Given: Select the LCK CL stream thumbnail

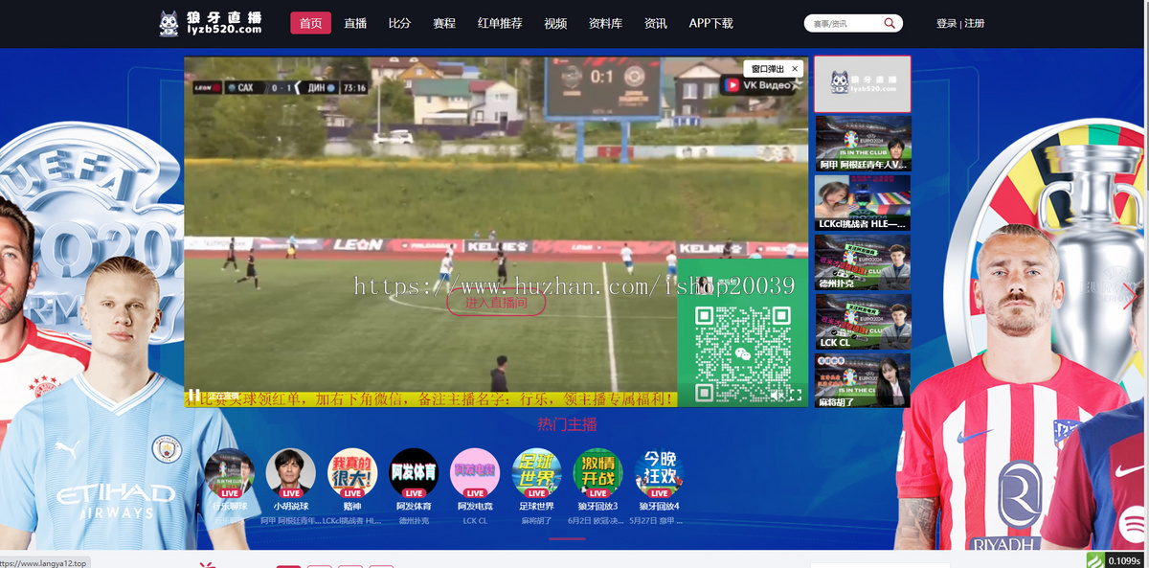Looking at the screenshot, I should click(863, 321).
